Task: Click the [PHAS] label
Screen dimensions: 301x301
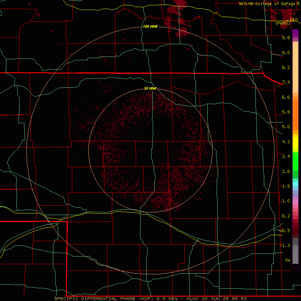Action: tap(283, 23)
